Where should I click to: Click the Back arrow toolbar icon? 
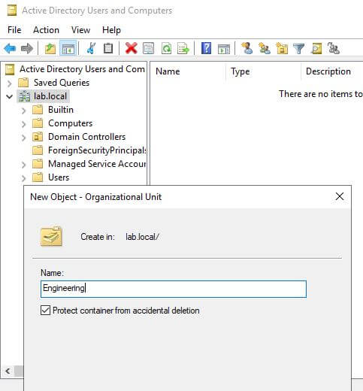tap(10, 48)
